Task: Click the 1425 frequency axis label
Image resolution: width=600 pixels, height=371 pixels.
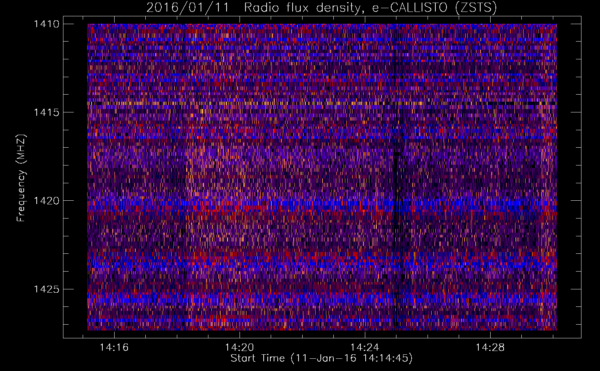Action: (46, 289)
